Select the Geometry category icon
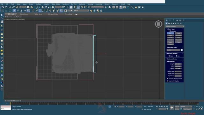The height and width of the screenshot is (115, 204). click(166, 23)
